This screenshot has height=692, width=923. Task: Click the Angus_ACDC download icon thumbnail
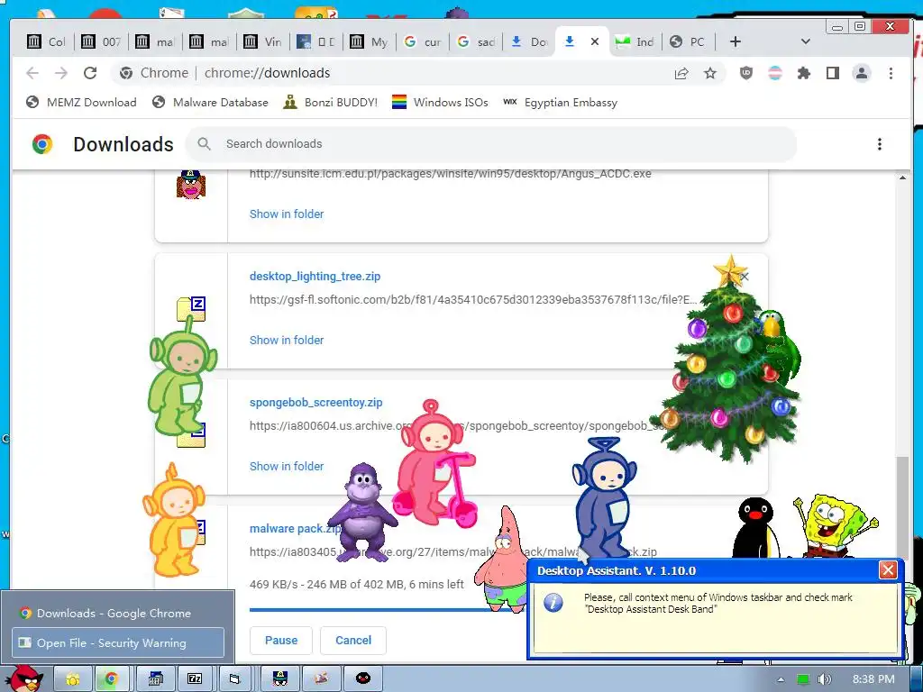191,185
